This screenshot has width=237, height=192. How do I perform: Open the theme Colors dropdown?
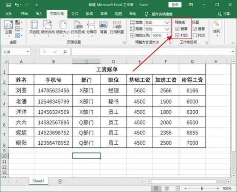pyautogui.click(x=19, y=22)
